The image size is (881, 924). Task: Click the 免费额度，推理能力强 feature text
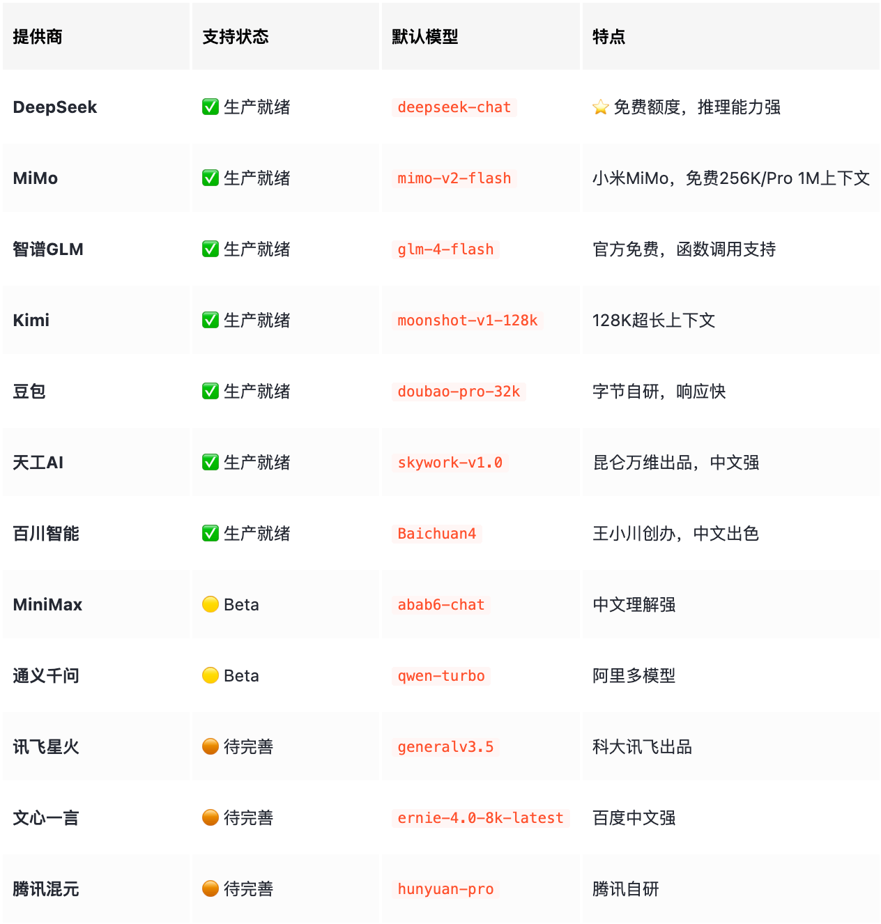pos(697,107)
